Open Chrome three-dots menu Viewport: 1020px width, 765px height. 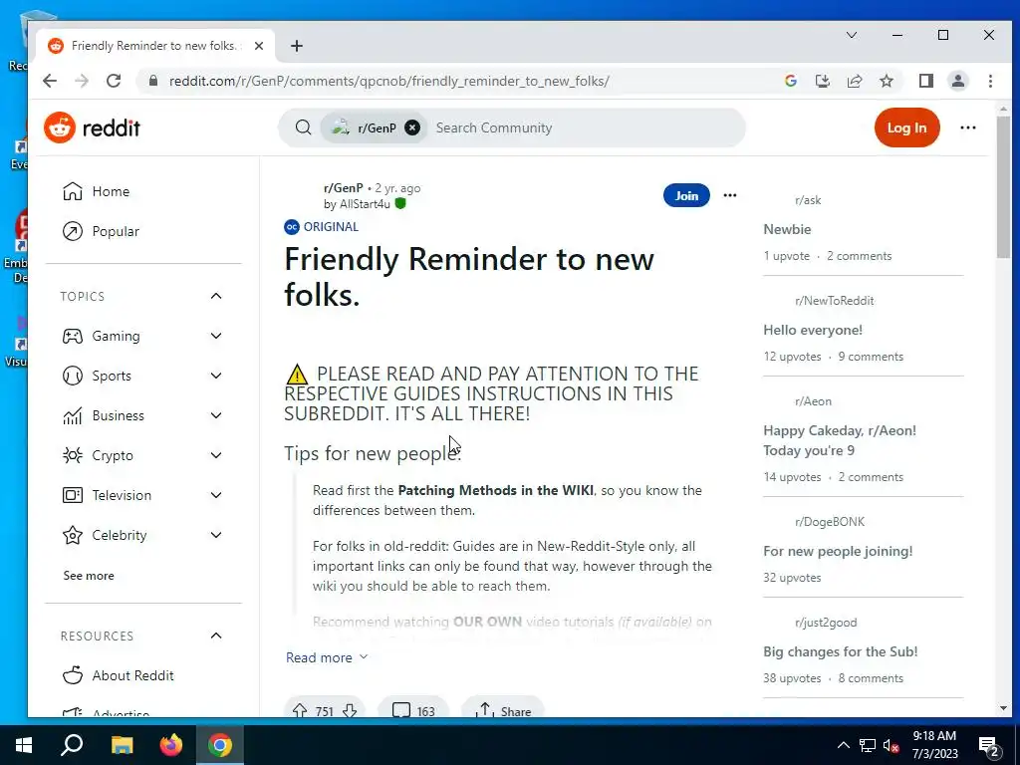pyautogui.click(x=990, y=81)
